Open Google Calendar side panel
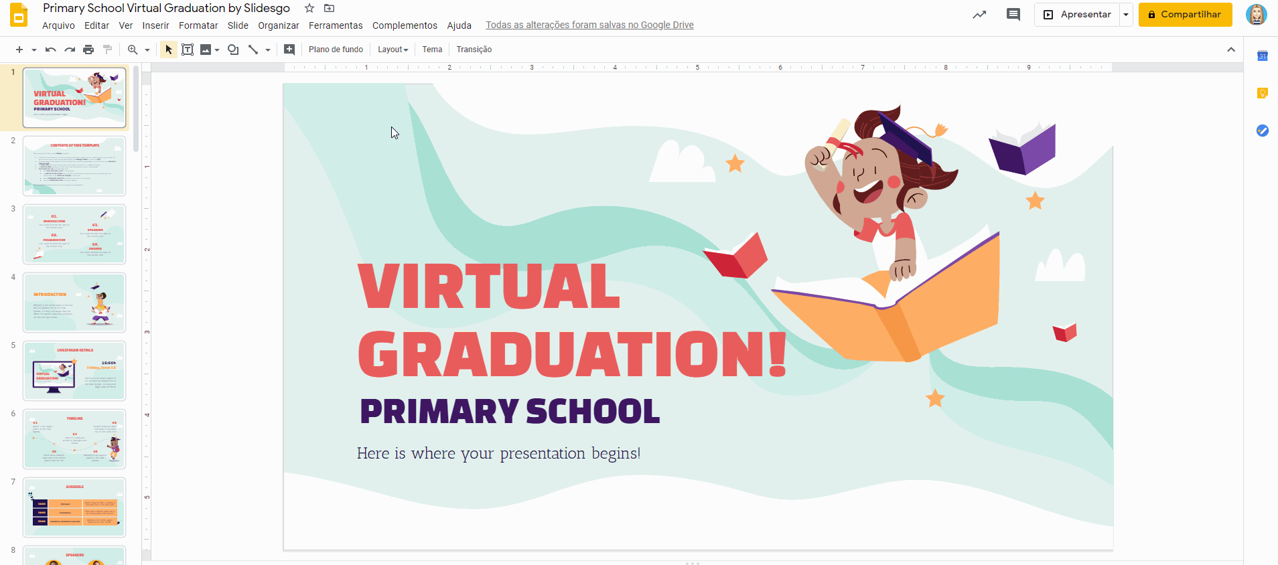Image resolution: width=1278 pixels, height=565 pixels. point(1263,56)
